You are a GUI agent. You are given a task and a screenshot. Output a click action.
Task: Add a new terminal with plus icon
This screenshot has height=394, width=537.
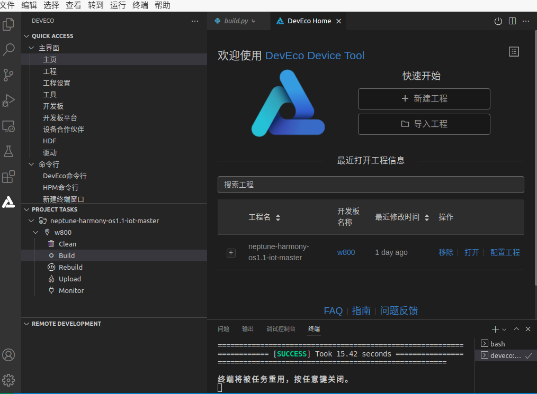(x=495, y=329)
